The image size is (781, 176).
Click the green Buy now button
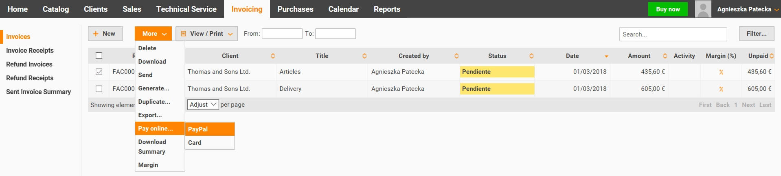668,9
